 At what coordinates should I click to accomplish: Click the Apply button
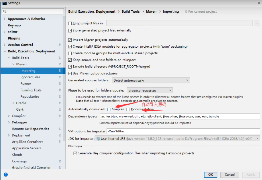coord(251,175)
